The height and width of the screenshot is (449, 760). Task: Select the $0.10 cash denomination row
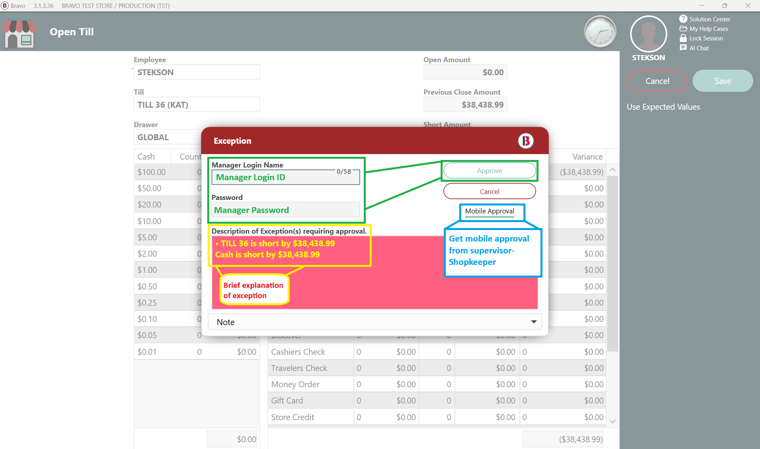168,319
